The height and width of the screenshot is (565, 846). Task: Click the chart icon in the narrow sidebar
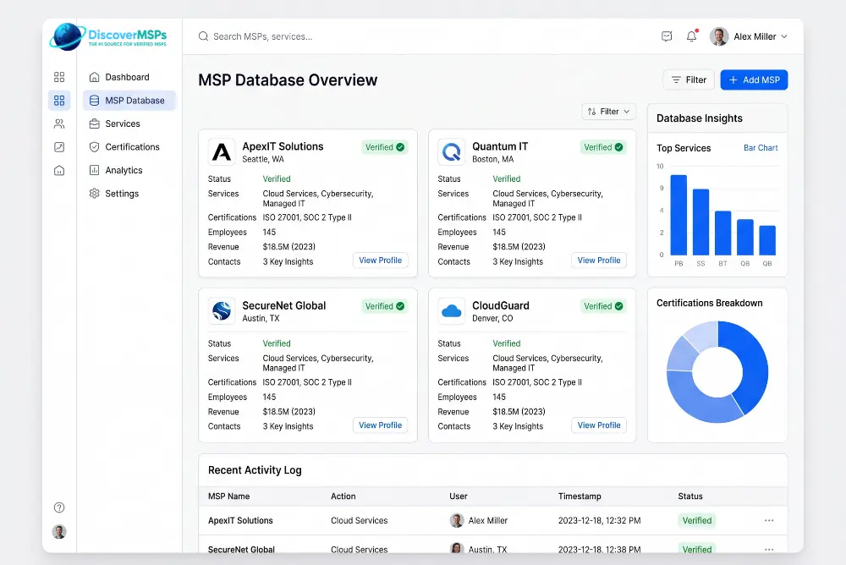59,147
